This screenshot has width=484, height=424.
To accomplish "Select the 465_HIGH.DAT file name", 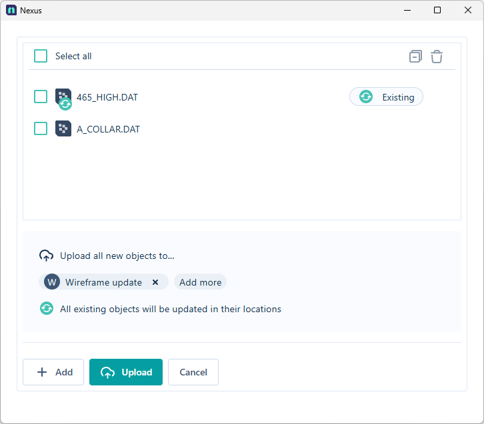I will click(107, 97).
